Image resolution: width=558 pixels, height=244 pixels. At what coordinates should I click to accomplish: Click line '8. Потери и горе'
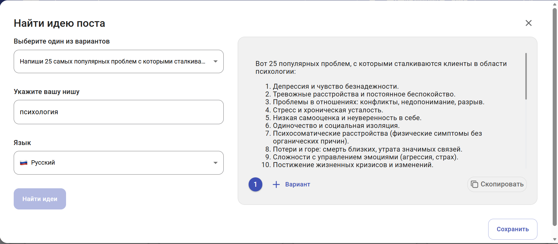pyautogui.click(x=364, y=149)
